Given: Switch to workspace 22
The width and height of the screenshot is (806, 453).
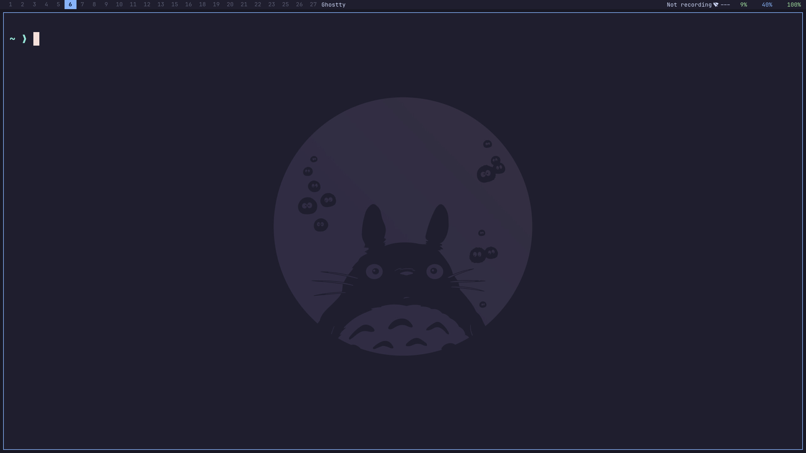Looking at the screenshot, I should pyautogui.click(x=258, y=4).
